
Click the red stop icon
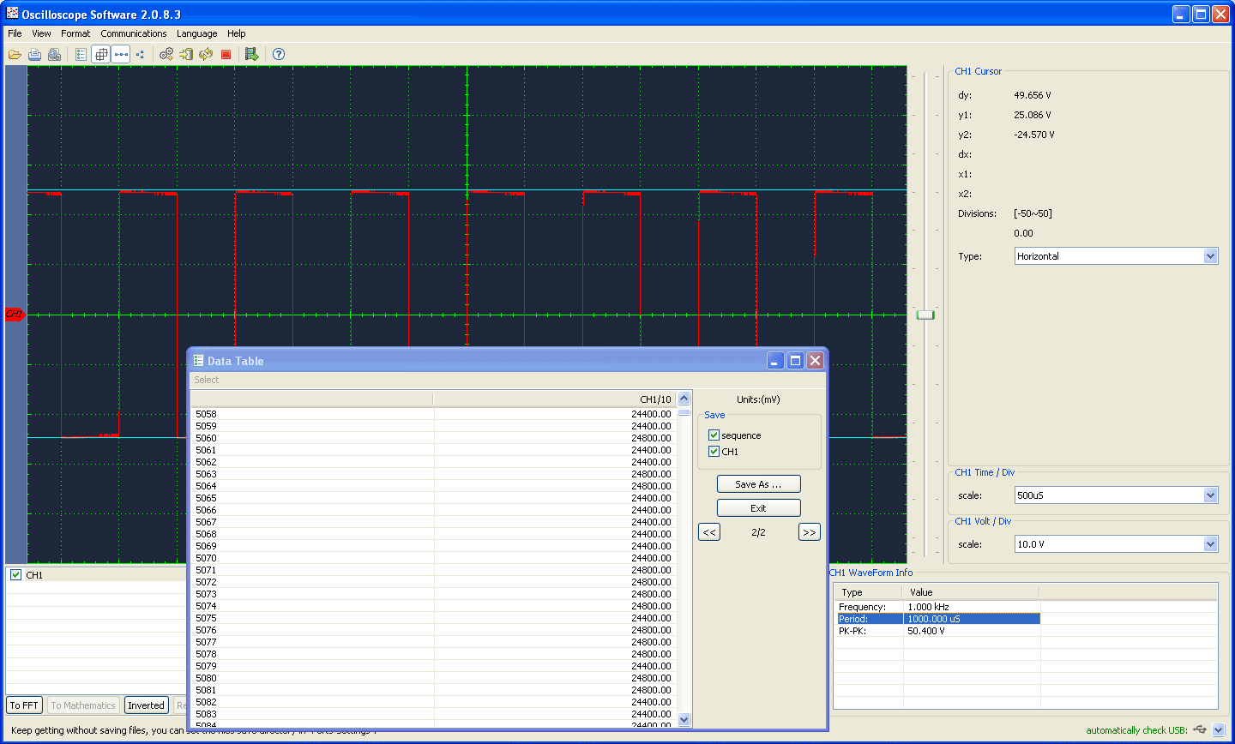(226, 54)
